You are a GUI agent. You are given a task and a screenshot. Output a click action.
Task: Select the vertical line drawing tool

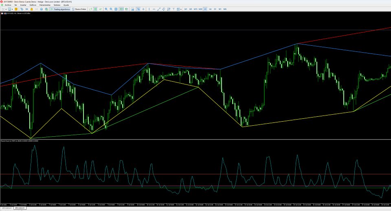pyautogui.click(x=149, y=9)
